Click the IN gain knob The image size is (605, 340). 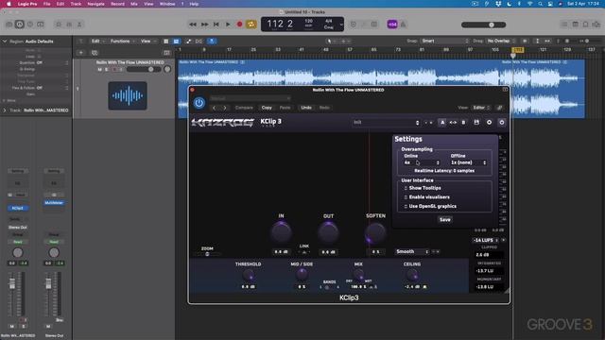pyautogui.click(x=282, y=232)
